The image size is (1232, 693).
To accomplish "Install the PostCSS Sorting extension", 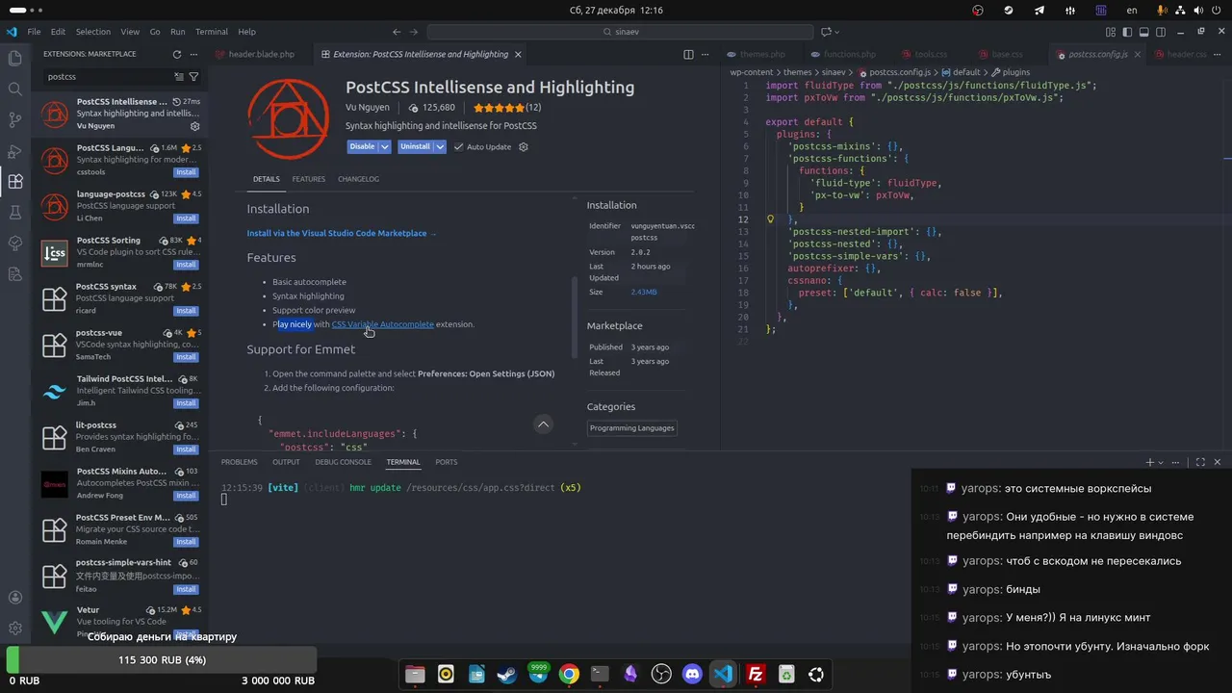I will tap(186, 265).
